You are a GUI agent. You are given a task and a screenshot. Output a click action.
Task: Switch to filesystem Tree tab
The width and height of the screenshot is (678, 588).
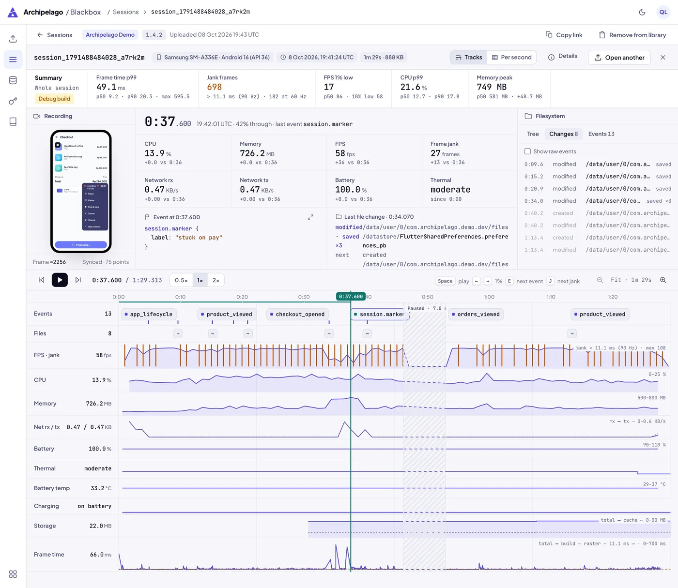[x=533, y=134]
